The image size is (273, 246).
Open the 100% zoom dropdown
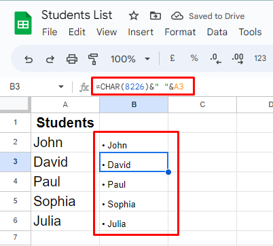(x=130, y=59)
